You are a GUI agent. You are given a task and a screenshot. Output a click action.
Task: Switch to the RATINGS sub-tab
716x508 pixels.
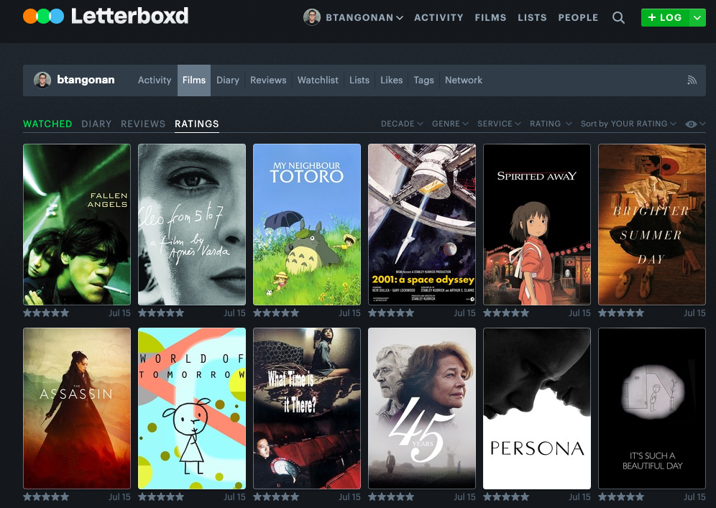(x=197, y=124)
